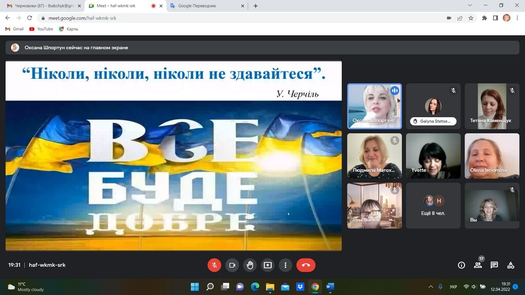Select Інна Іванюк video tile

point(374,206)
